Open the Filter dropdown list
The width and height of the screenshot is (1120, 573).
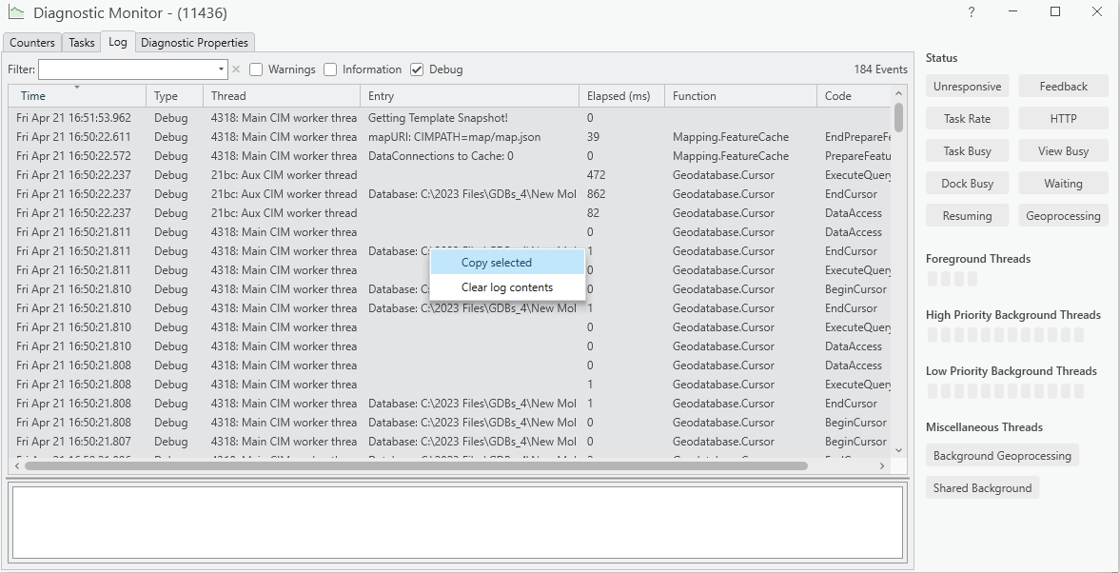click(x=220, y=69)
